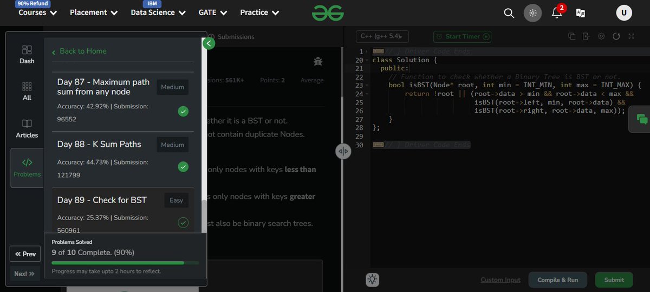Submit the solution
Viewport: 650px width, 292px height.
tap(614, 280)
